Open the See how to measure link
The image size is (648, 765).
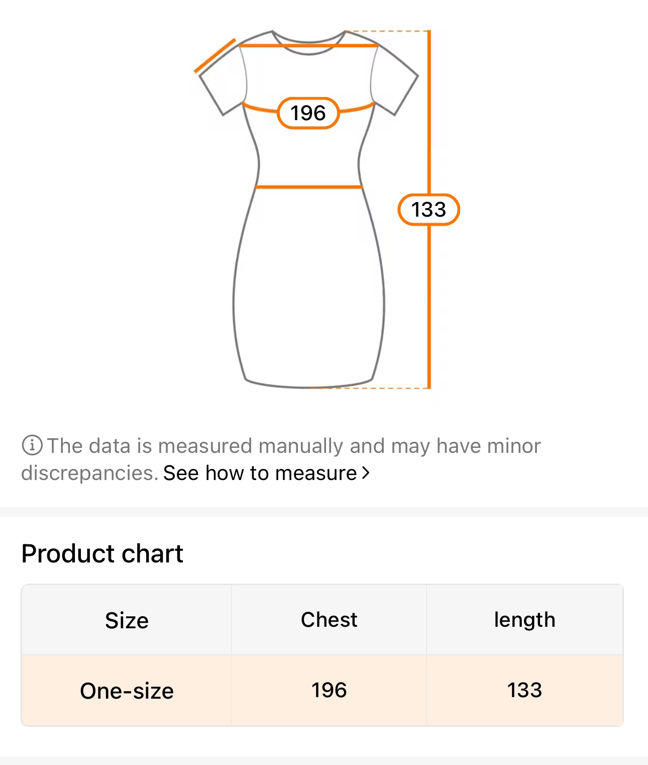point(260,473)
